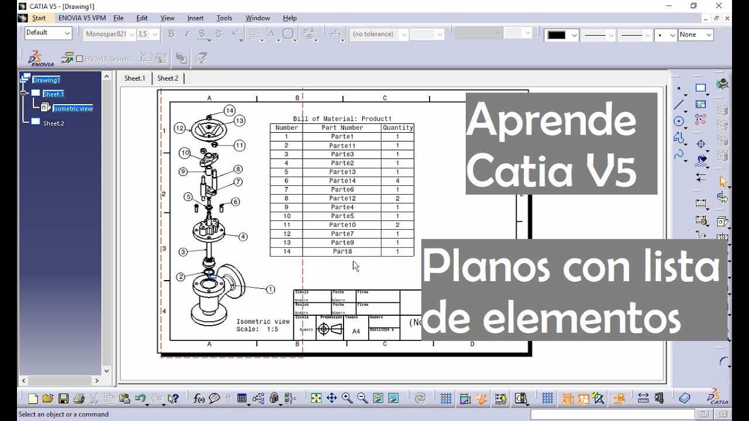
Task: Click Fit All In view icon
Action: point(316,399)
